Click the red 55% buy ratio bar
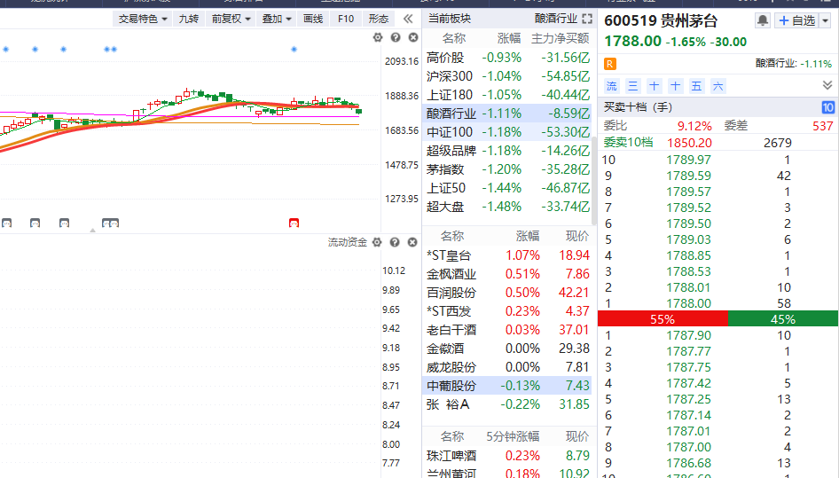 pyautogui.click(x=663, y=319)
